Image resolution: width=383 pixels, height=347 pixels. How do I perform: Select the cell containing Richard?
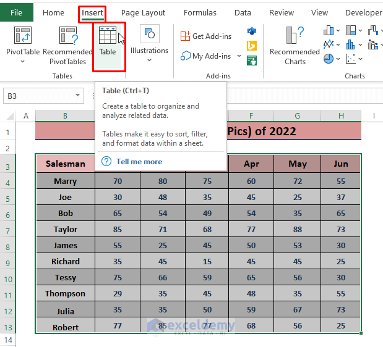point(65,261)
